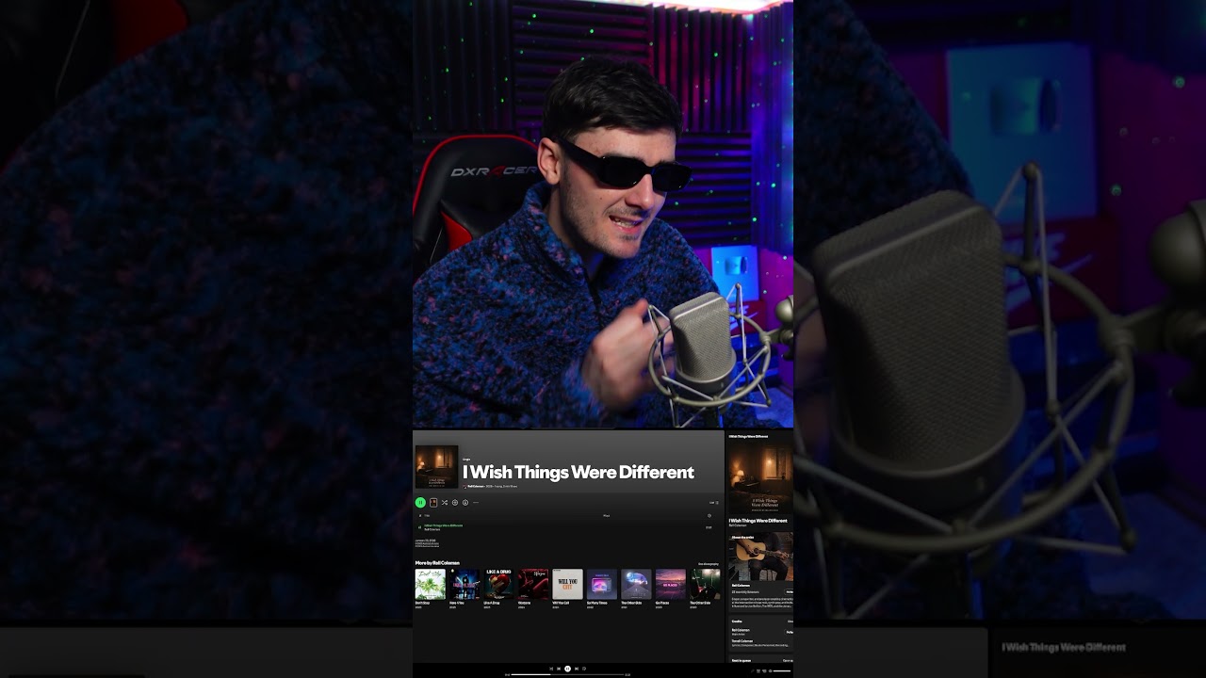Open the Will You Call album cover

[x=567, y=584]
